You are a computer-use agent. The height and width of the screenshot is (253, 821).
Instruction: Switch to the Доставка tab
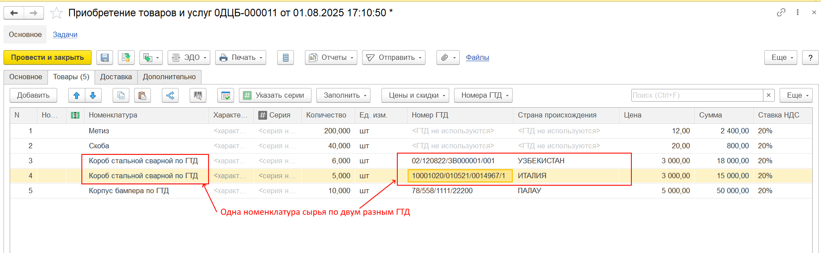coord(116,77)
